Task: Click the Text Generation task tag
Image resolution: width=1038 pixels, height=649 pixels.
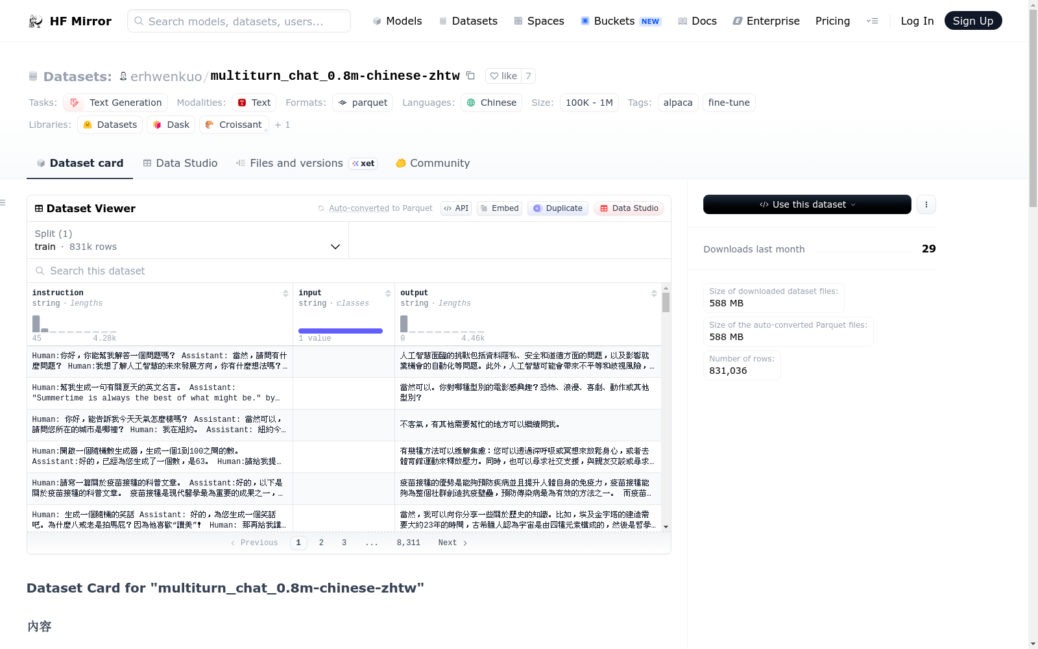Action: tap(115, 103)
